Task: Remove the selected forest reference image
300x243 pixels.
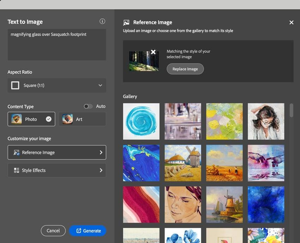Action: point(153,52)
